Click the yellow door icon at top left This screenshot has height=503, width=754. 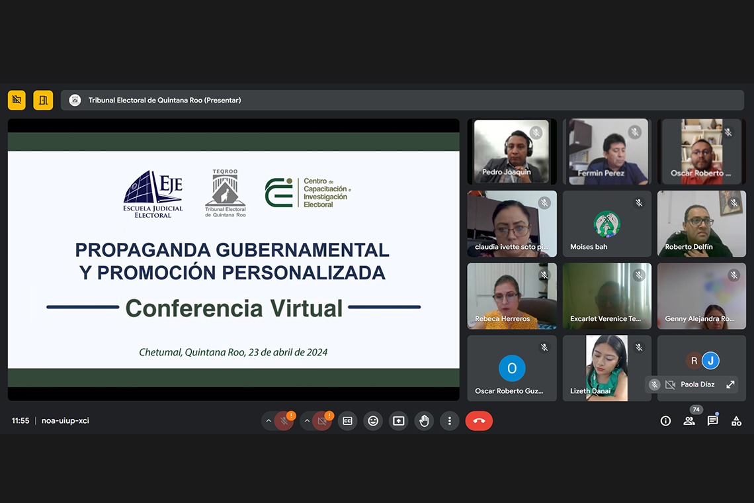point(43,100)
